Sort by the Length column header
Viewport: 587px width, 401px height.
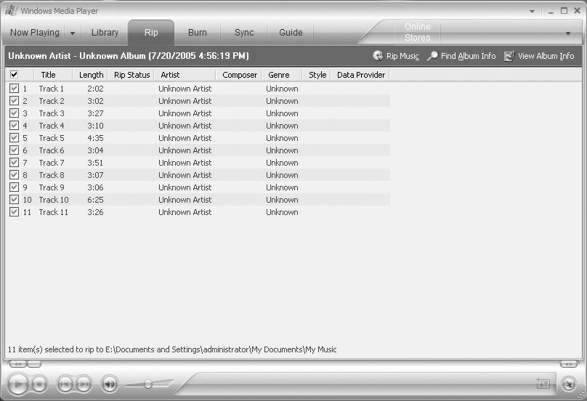[x=91, y=75]
